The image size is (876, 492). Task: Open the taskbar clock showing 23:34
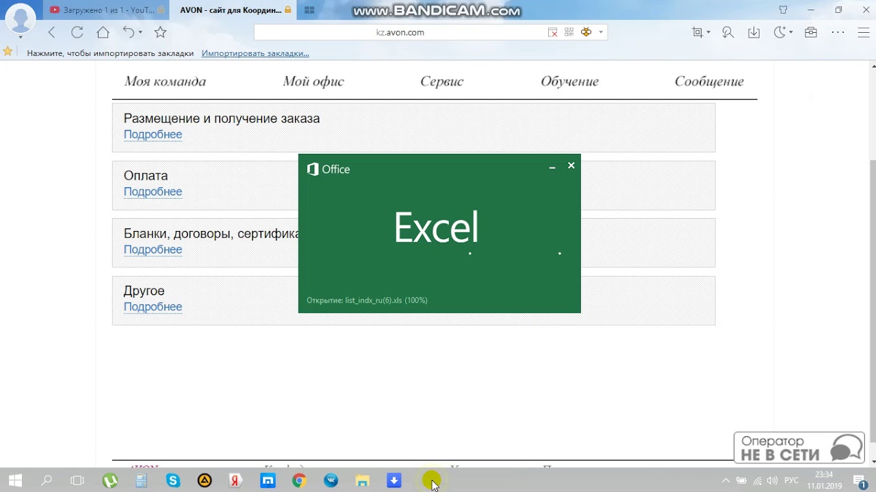point(824,480)
